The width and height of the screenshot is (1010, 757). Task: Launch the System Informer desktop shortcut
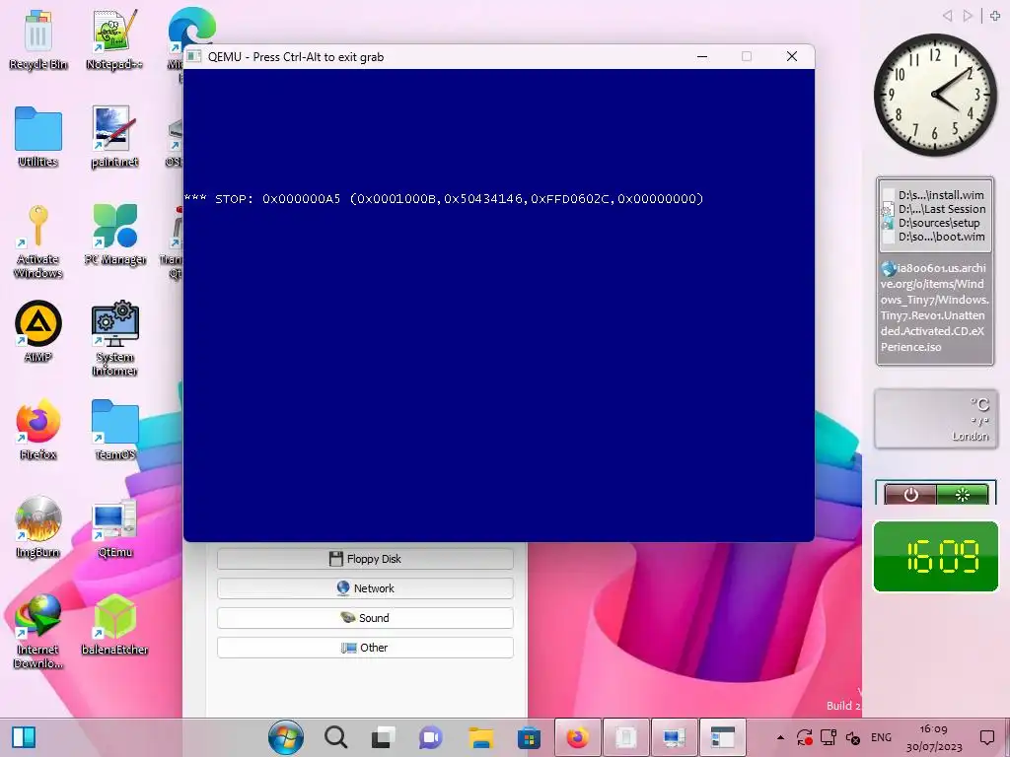tap(114, 339)
